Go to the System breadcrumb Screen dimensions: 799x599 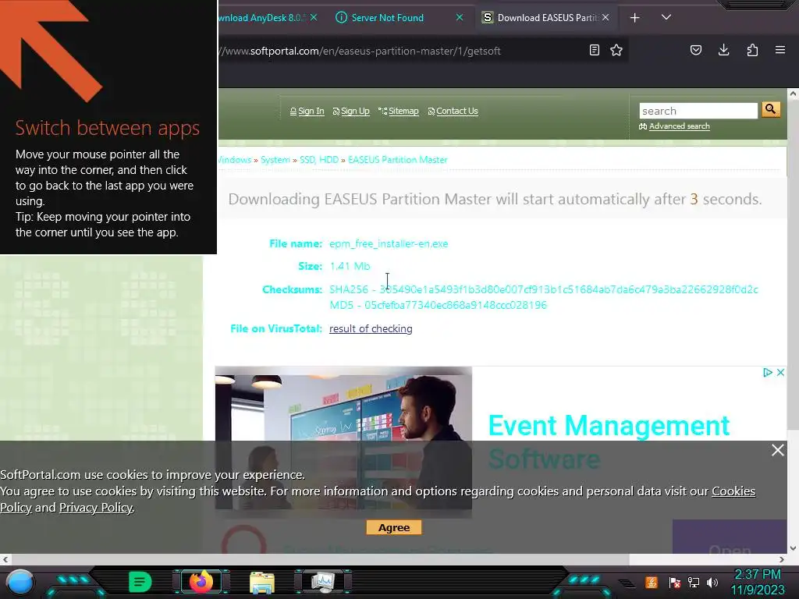[275, 160]
